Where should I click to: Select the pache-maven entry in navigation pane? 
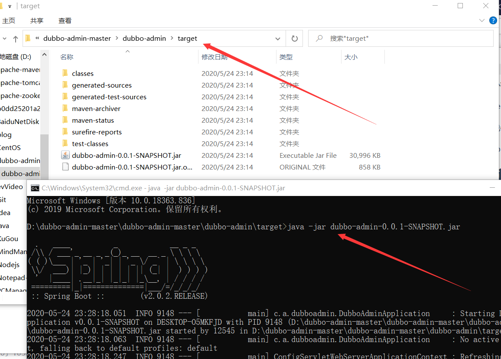point(20,70)
